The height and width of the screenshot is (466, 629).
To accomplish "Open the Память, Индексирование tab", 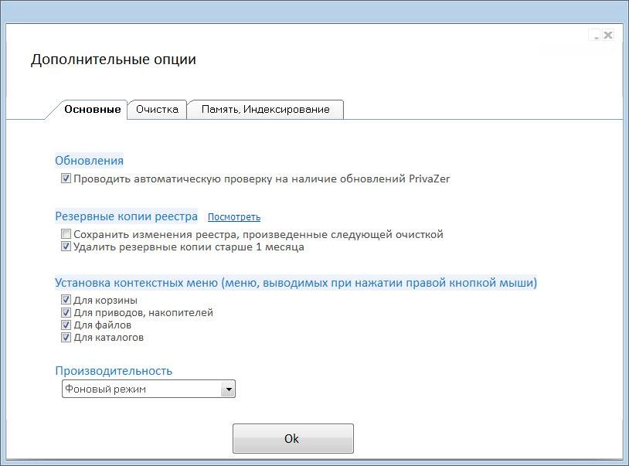I will pyautogui.click(x=265, y=110).
